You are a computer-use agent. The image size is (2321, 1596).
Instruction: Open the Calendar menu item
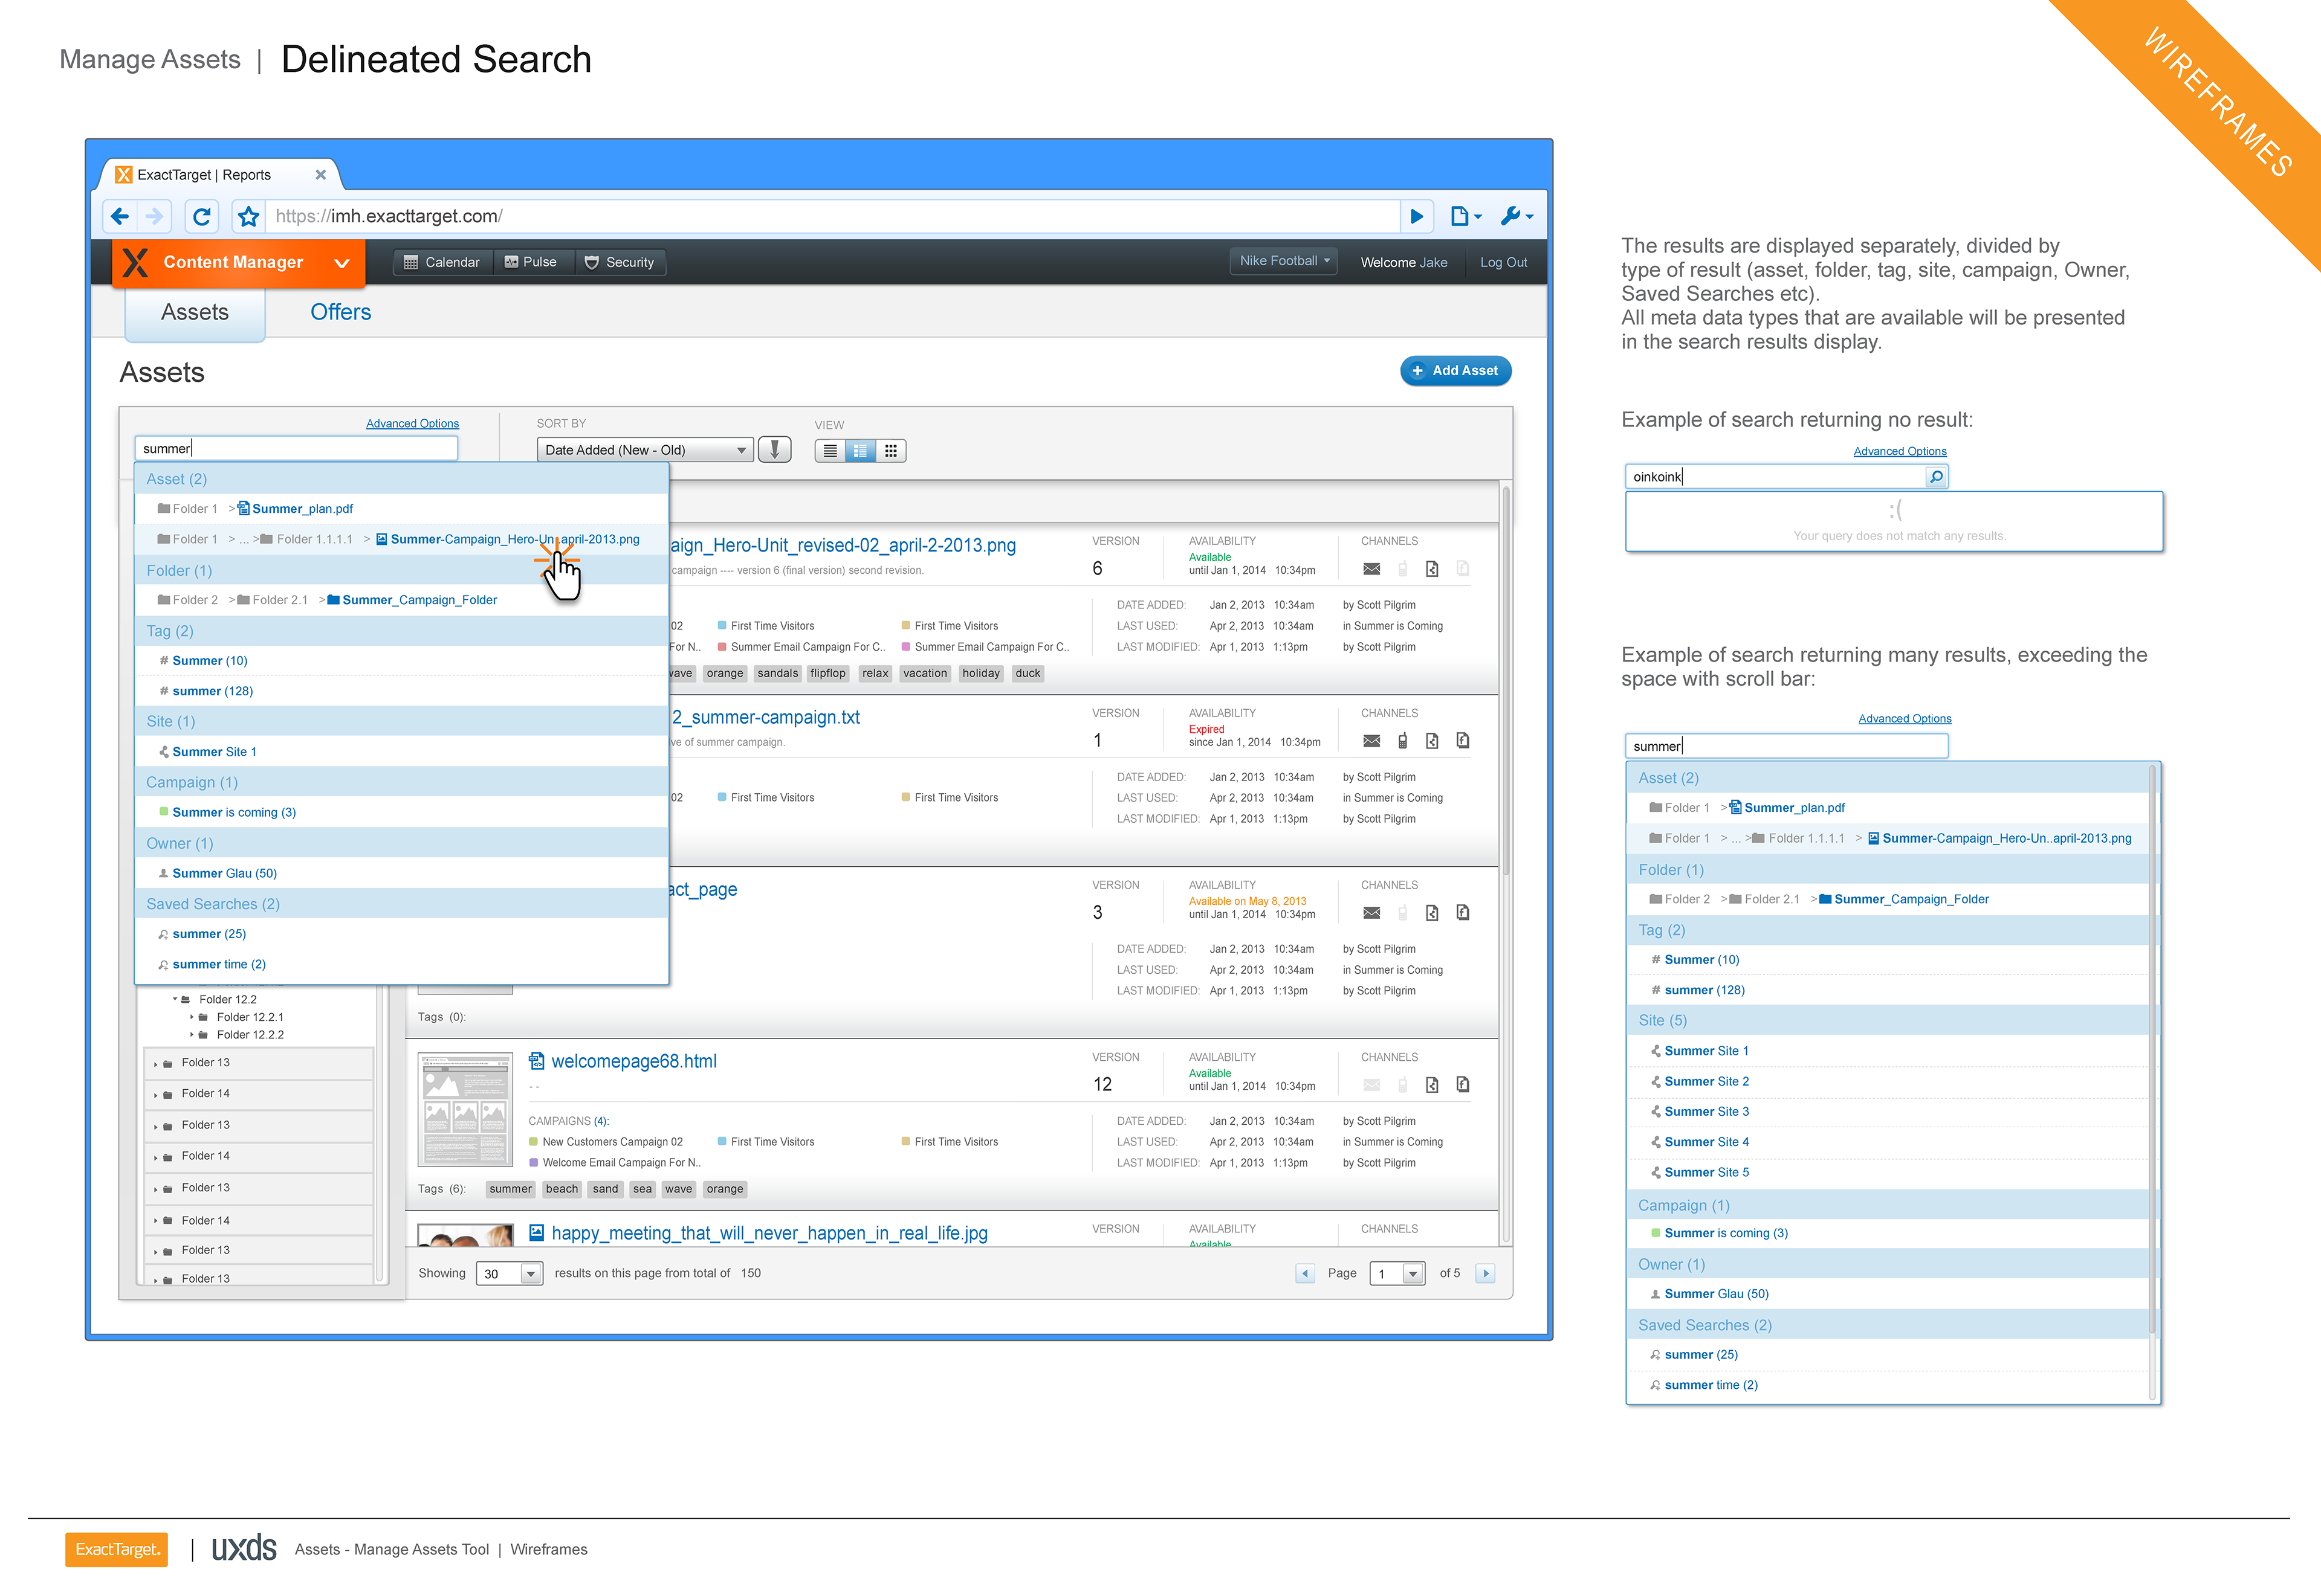pyautogui.click(x=441, y=262)
